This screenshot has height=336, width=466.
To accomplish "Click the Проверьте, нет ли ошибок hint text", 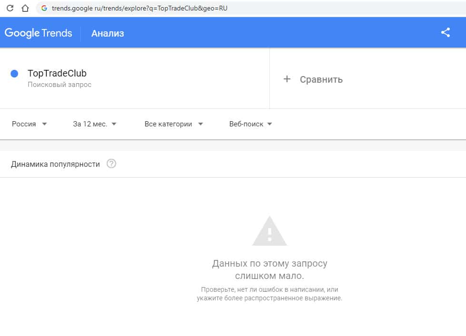I will [x=269, y=294].
